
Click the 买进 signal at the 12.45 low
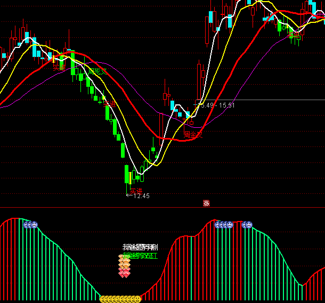[x=136, y=190]
